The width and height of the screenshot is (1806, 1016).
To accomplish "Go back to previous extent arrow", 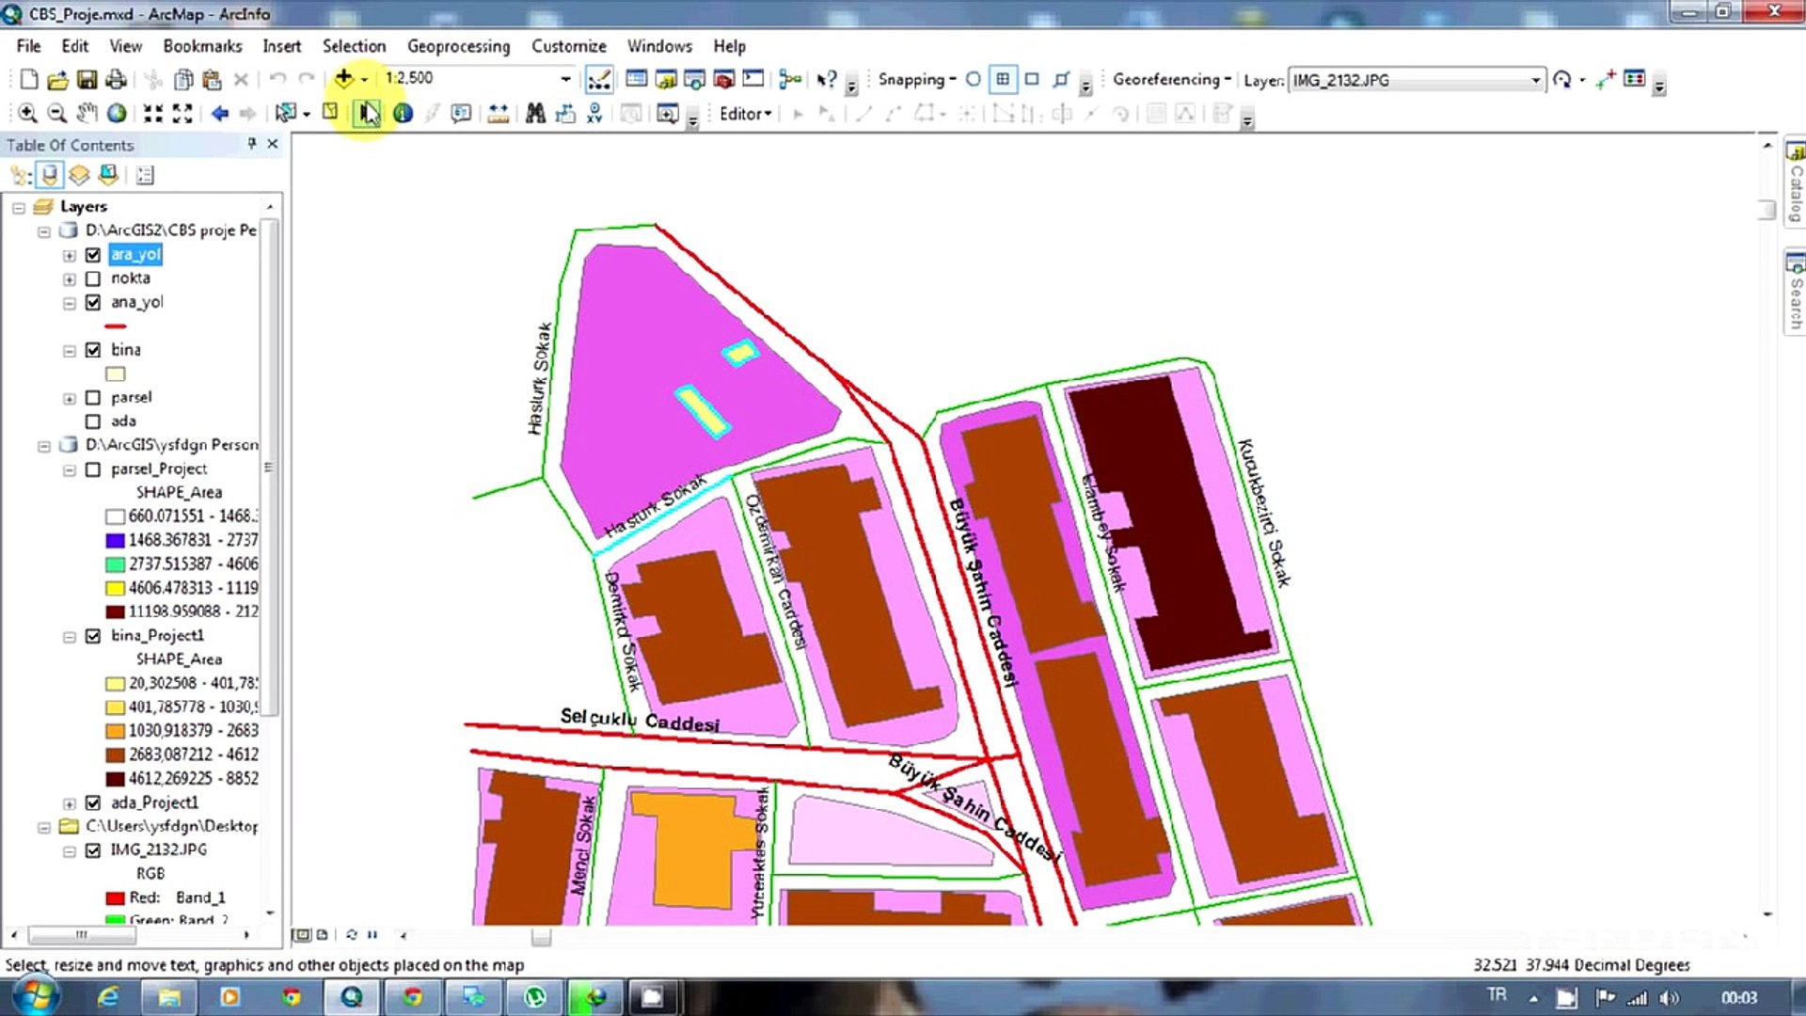I will coord(220,114).
